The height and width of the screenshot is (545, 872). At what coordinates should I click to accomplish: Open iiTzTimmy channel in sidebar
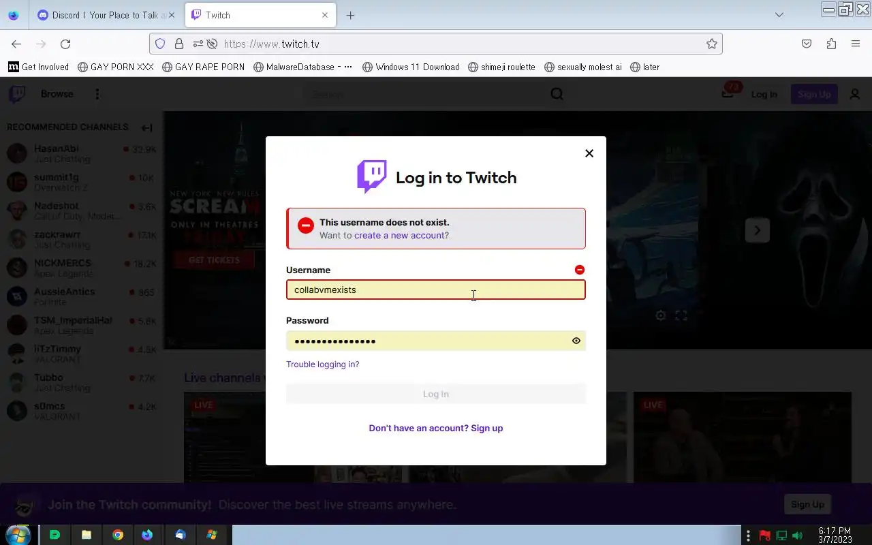[x=82, y=354]
